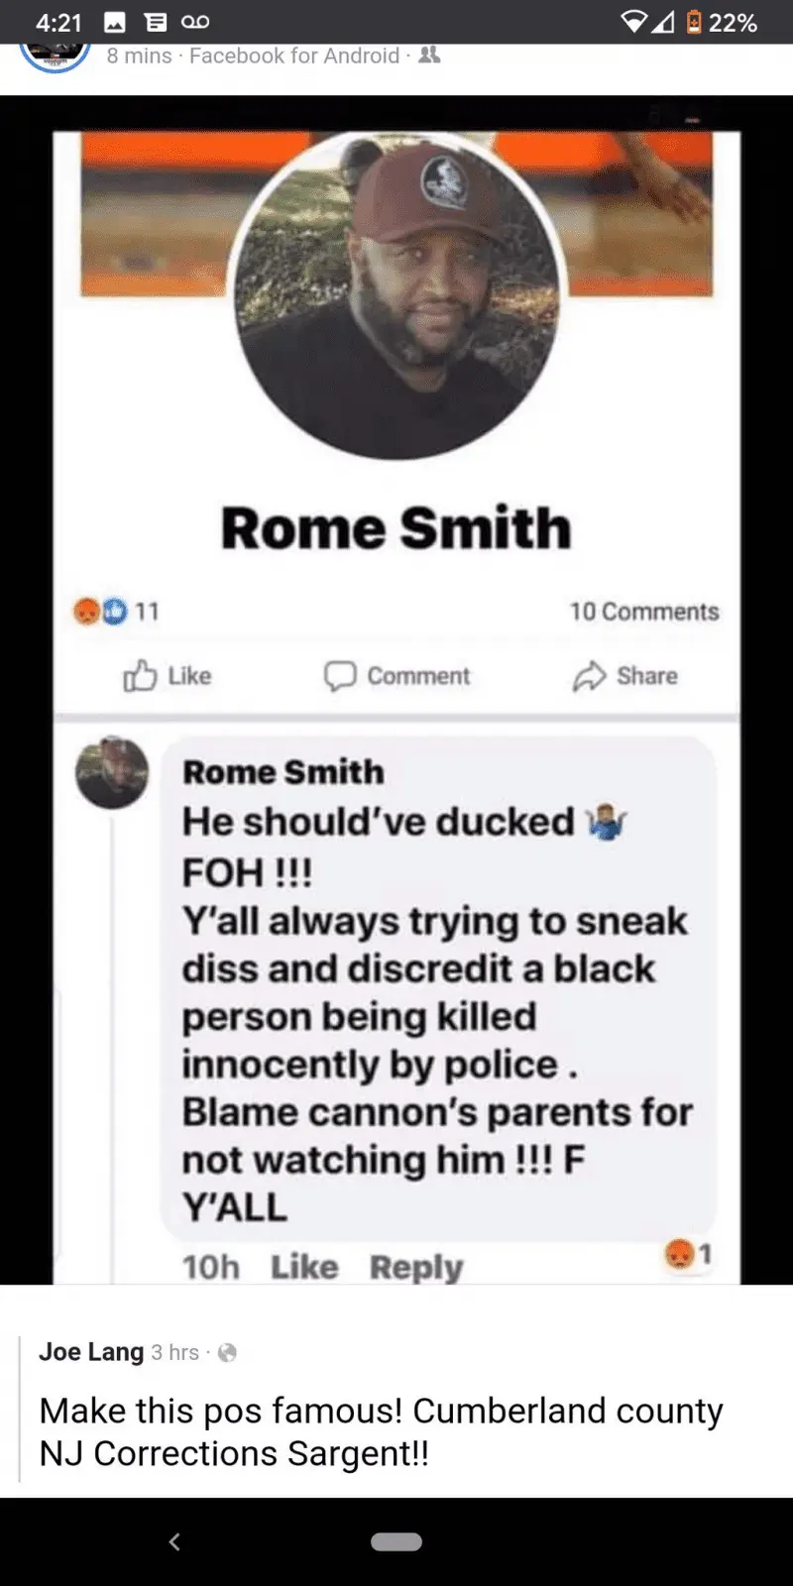Image resolution: width=793 pixels, height=1586 pixels.
Task: Click the angry reaction on the comment
Action: point(679,1254)
